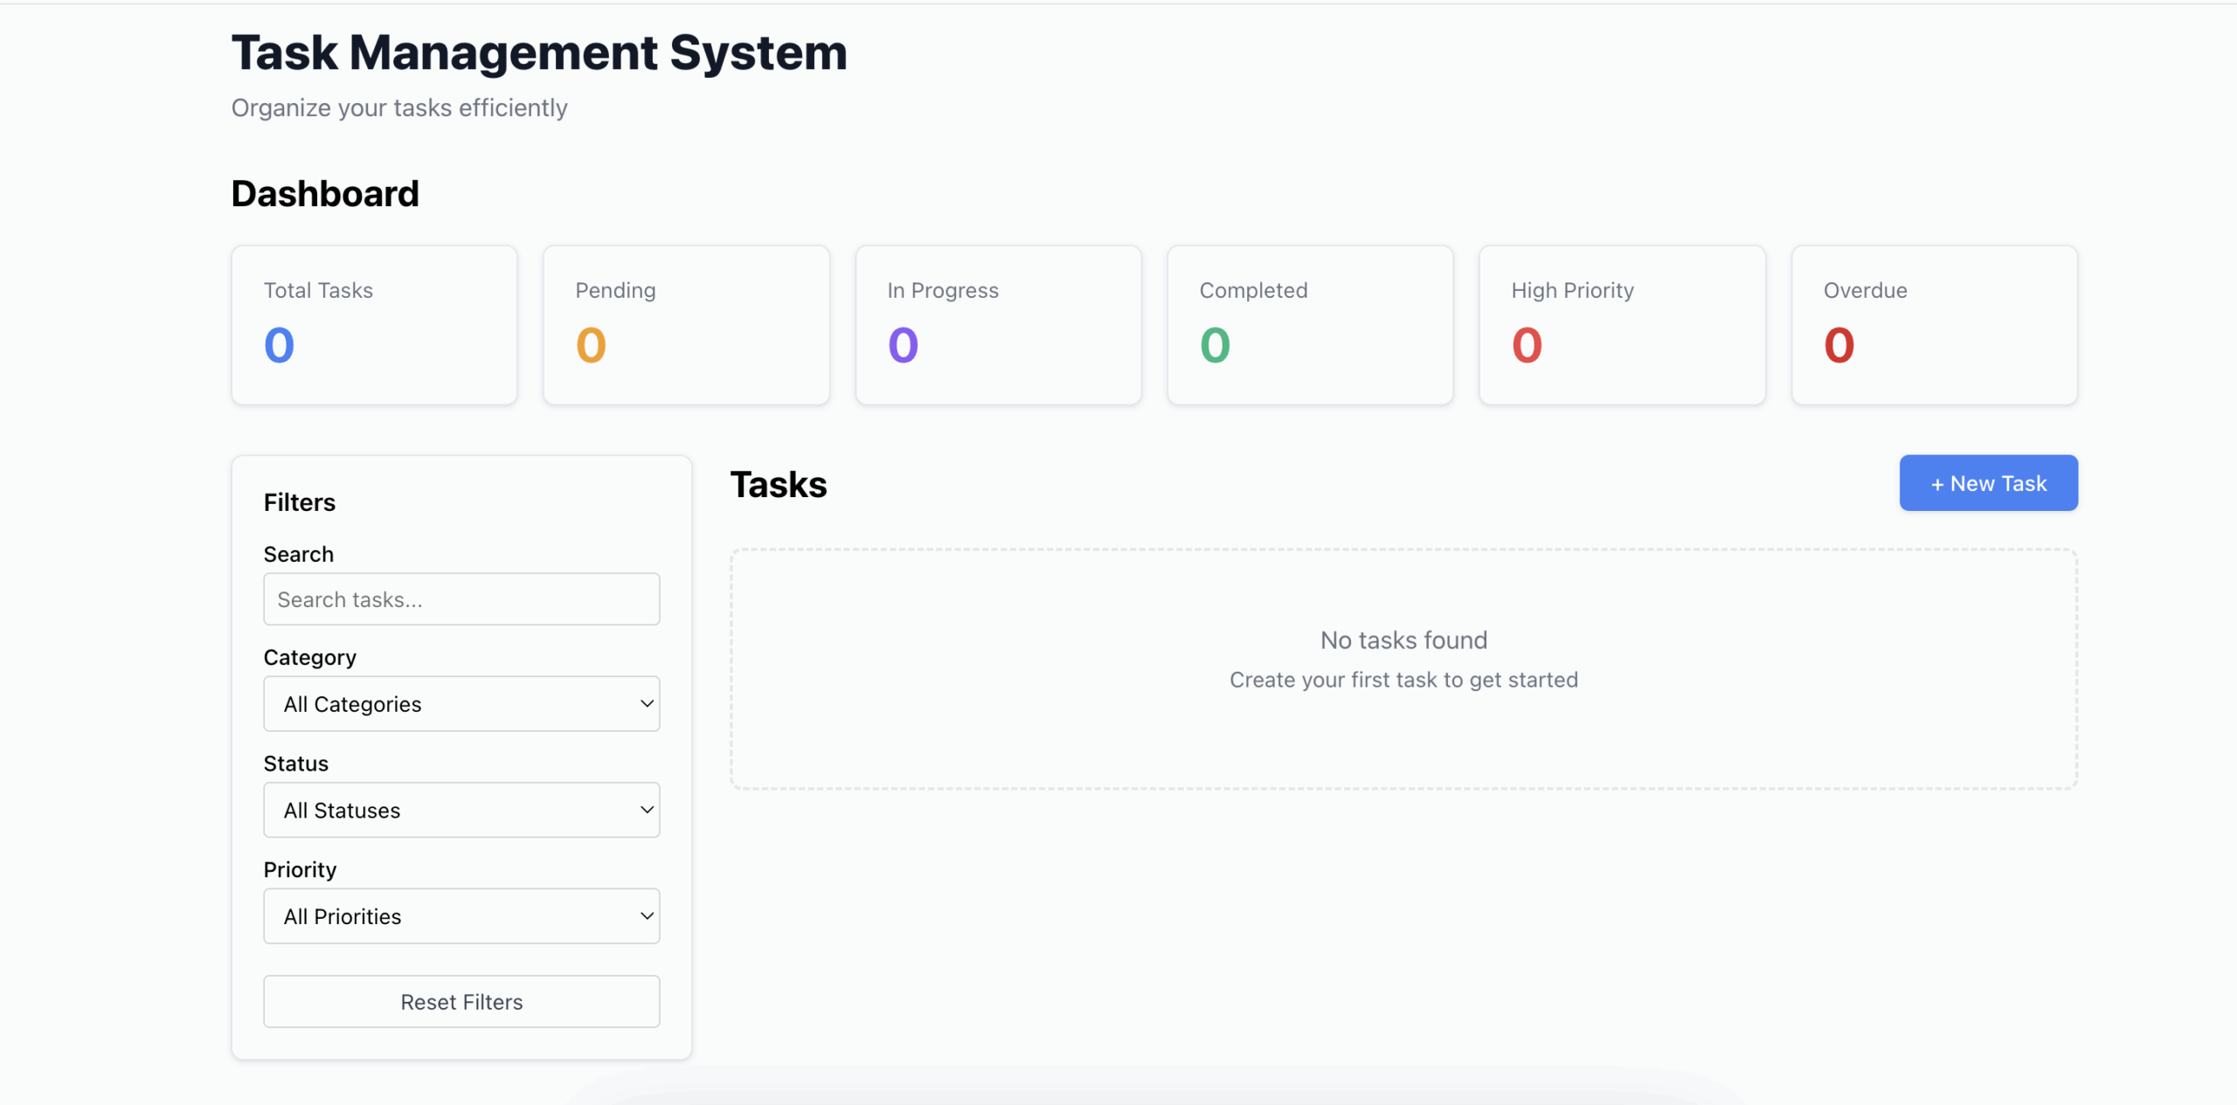Click the chevron icon on All Priorities
Screen dimensions: 2237x1105
[x=647, y=916]
